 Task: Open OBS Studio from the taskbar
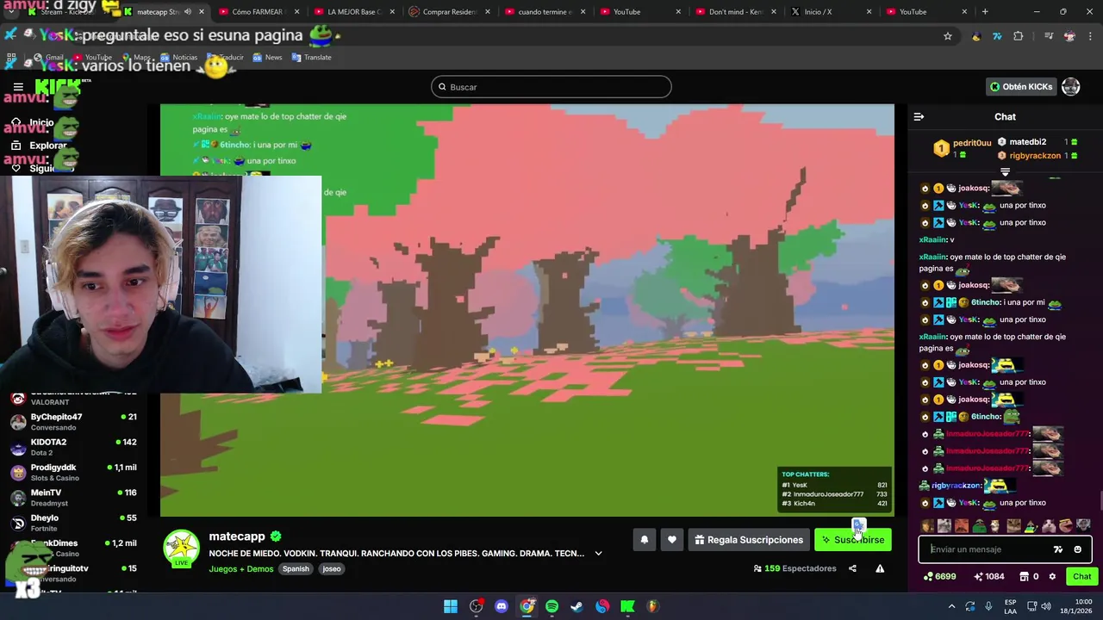coord(476,606)
